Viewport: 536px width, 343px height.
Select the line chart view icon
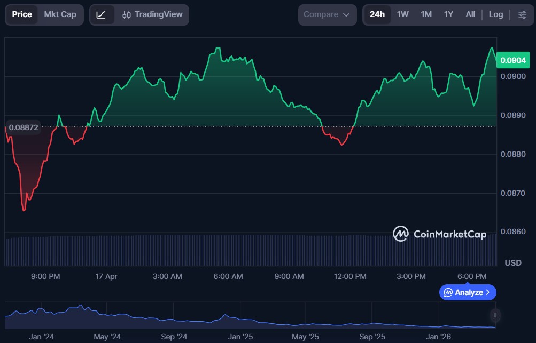coord(102,15)
